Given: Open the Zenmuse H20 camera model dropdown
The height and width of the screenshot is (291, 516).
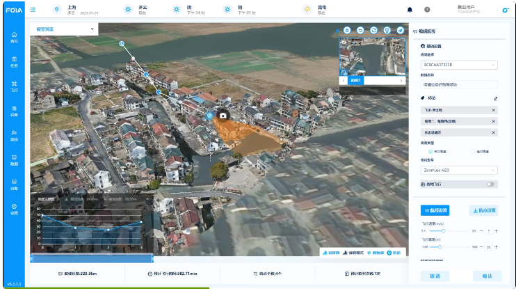Looking at the screenshot, I should (x=459, y=170).
